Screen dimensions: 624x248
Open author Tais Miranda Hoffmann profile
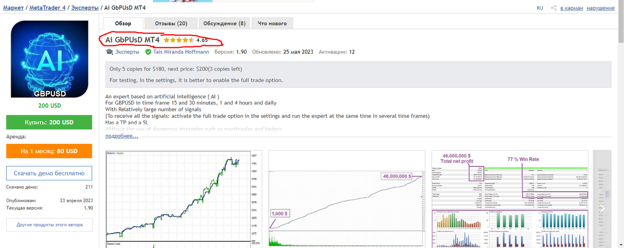point(181,52)
